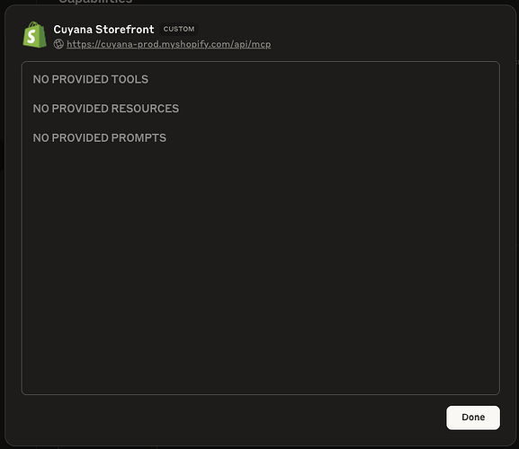Click the NO PROVIDED PROMPTS heading
Image resolution: width=519 pixels, height=449 pixels.
click(x=100, y=137)
